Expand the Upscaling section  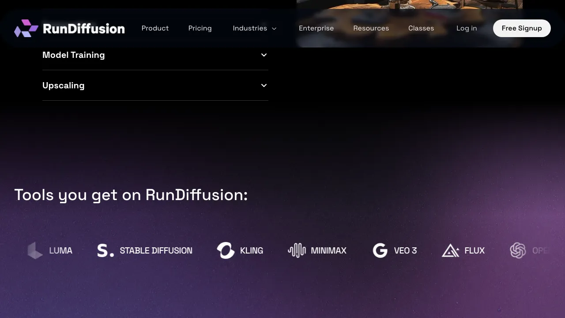coord(155,85)
